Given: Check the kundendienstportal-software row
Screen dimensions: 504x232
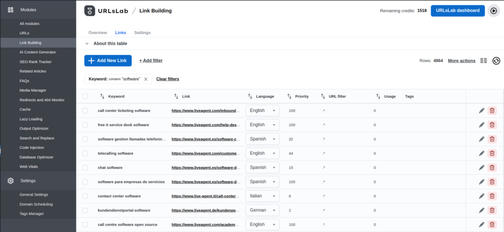Looking at the screenshot, I should tap(85, 210).
